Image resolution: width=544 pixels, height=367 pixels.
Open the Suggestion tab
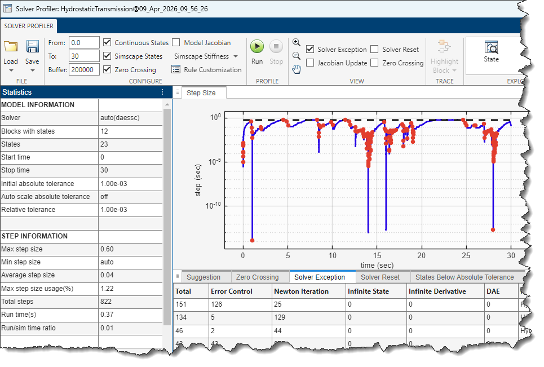(x=203, y=277)
